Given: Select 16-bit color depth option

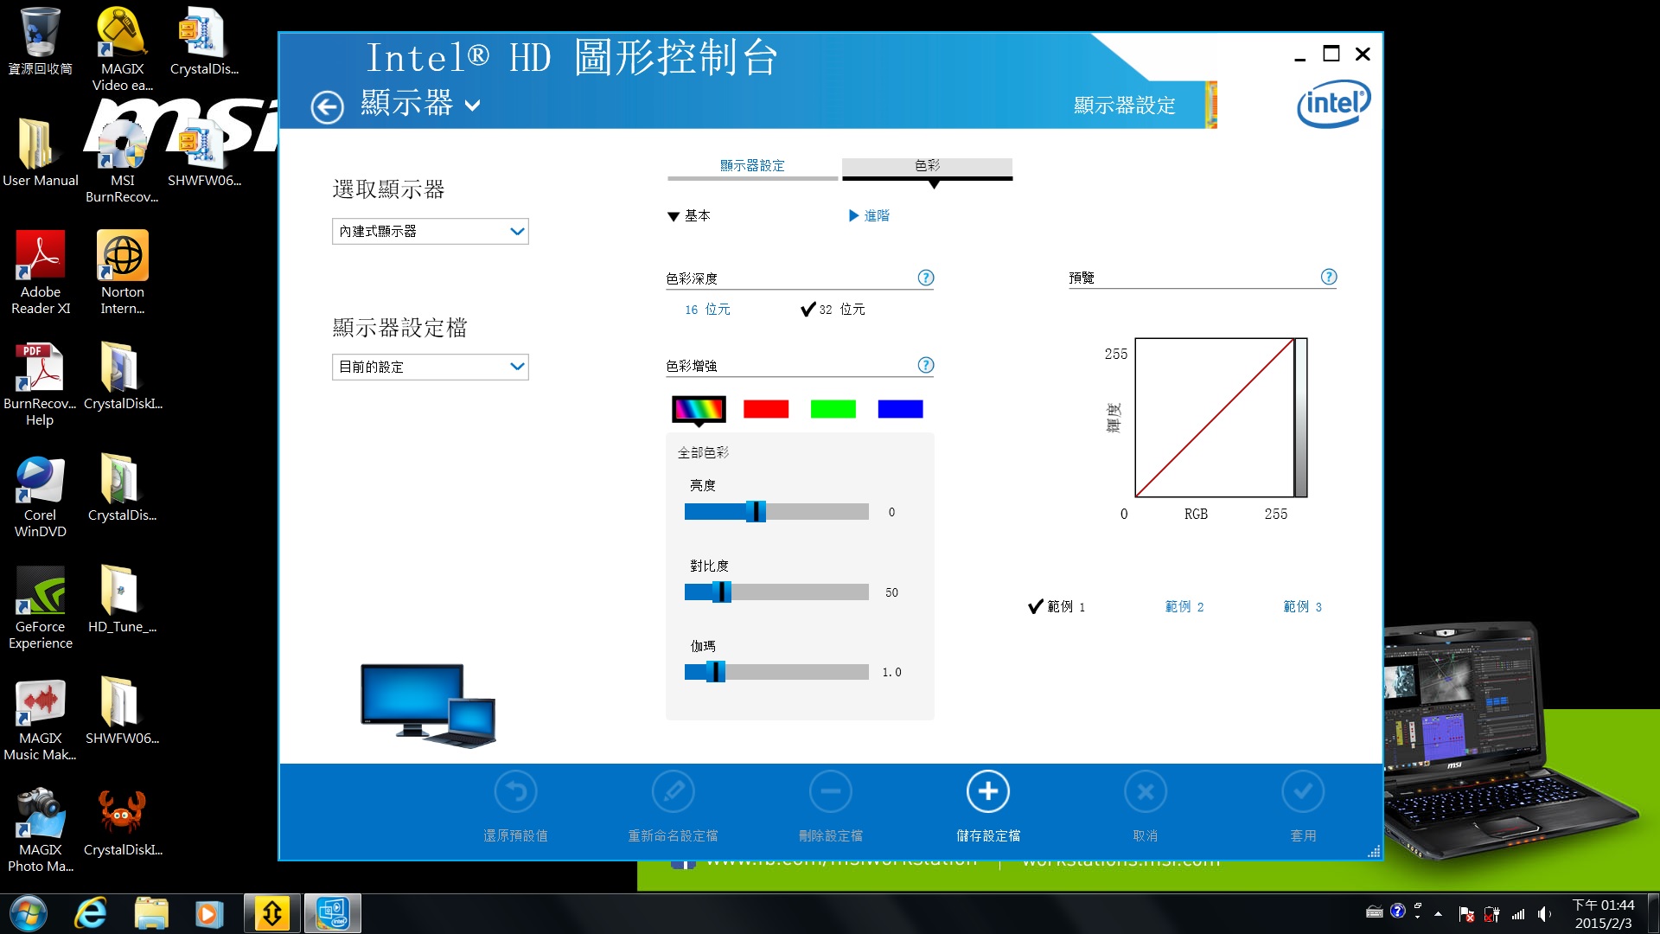Looking at the screenshot, I should (707, 310).
